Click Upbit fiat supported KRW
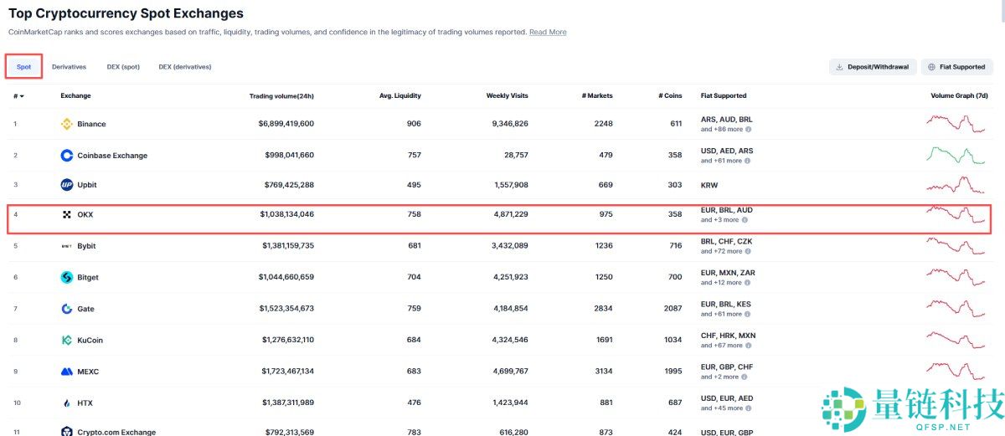 tap(709, 185)
